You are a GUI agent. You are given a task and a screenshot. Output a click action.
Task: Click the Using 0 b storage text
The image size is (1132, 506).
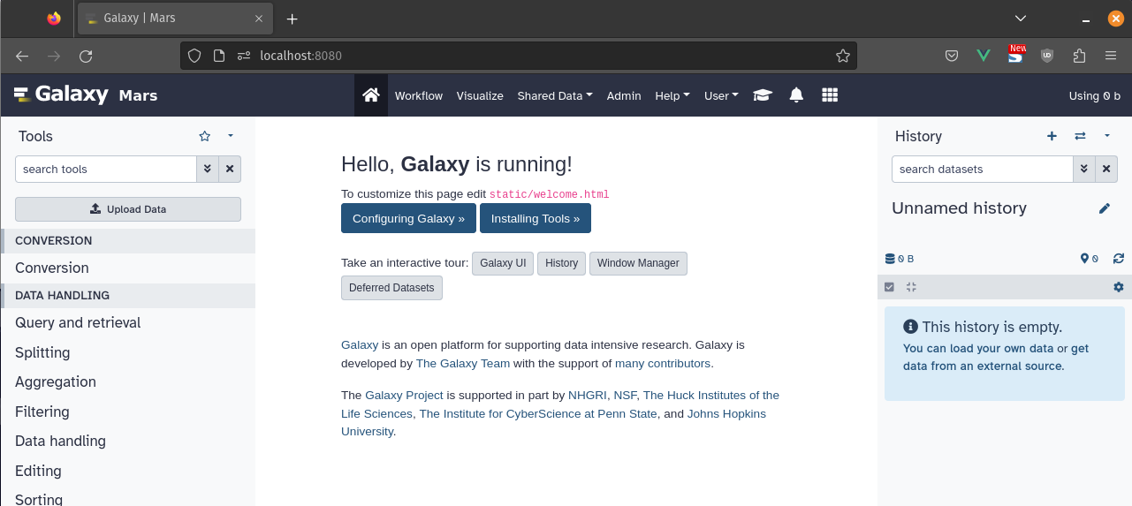coord(1094,95)
